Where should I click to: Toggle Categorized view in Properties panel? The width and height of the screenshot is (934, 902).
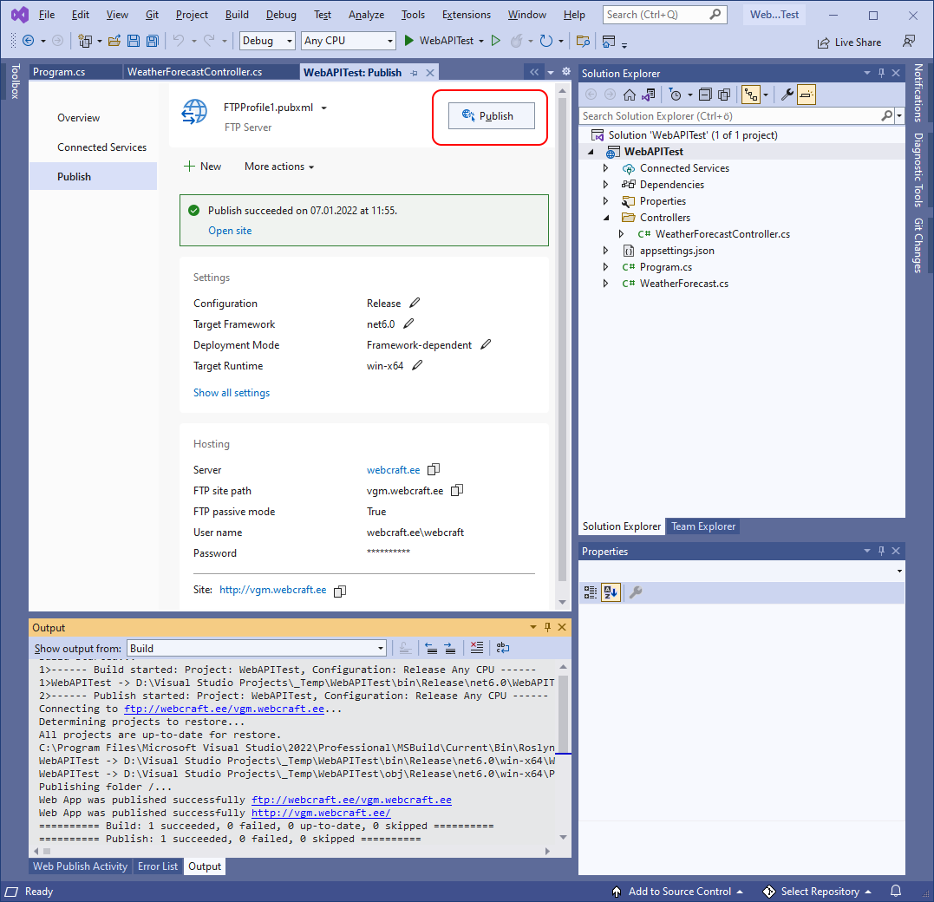point(591,592)
